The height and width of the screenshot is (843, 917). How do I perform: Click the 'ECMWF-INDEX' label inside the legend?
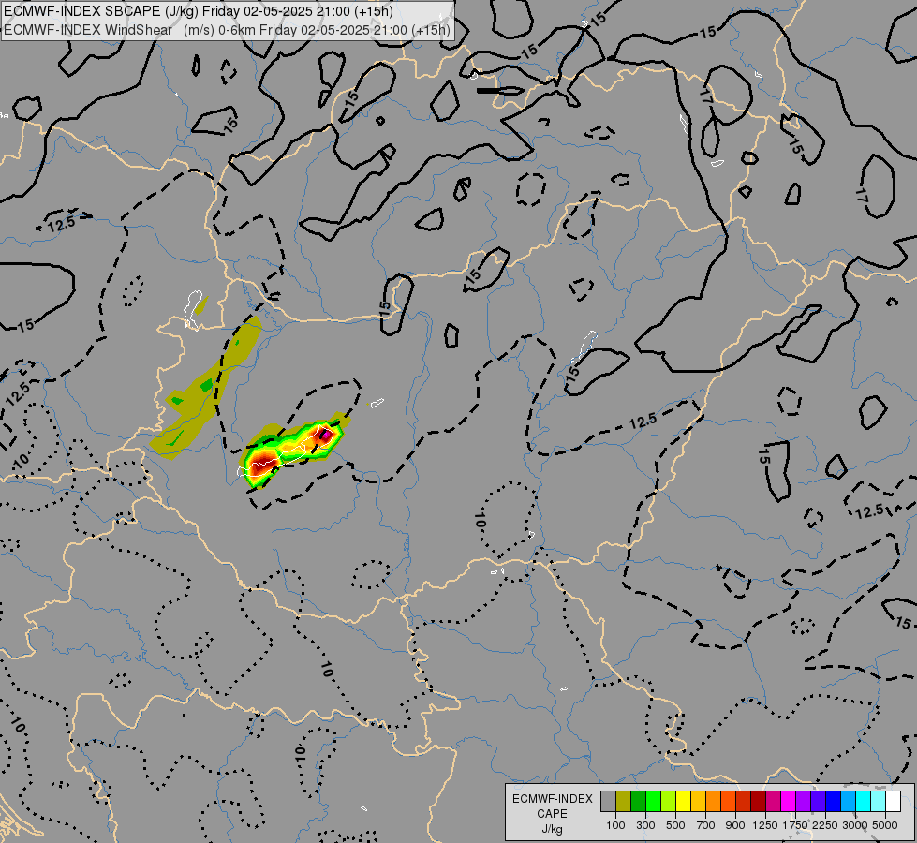point(552,799)
